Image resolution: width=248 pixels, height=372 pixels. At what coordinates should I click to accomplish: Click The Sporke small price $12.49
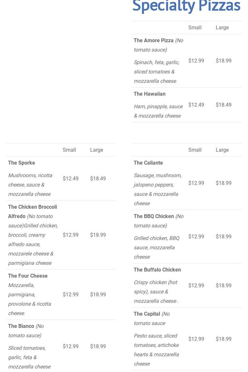point(71,179)
